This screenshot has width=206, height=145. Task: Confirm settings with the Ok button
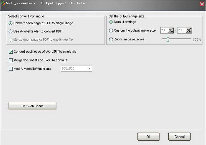tap(149, 137)
